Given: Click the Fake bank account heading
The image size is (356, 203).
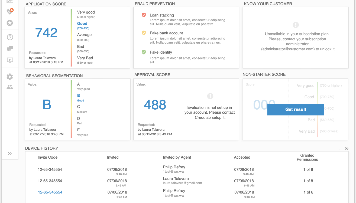Looking at the screenshot, I should coord(166,33).
